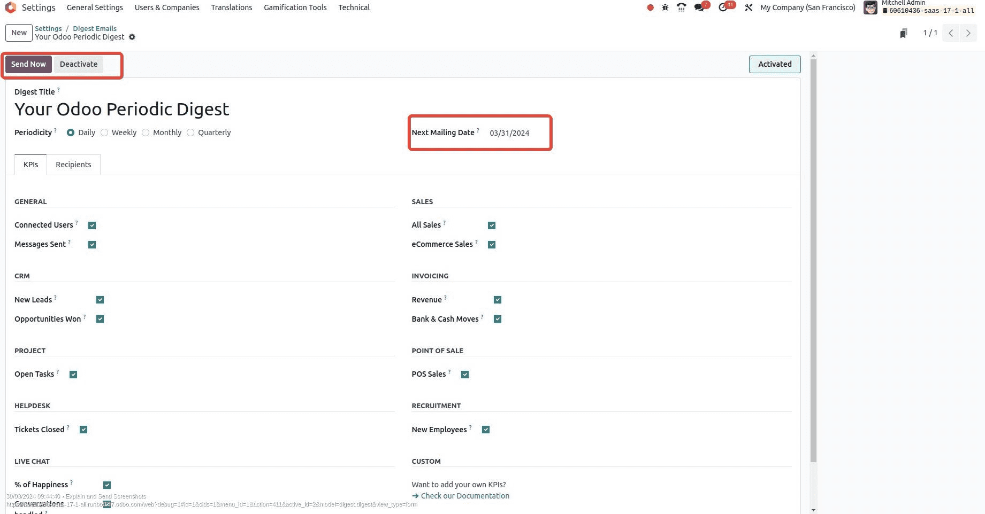The image size is (985, 514).
Task: Click the bookmark knowledge icon near pager
Action: 904,33
